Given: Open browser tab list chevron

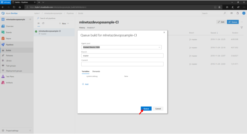Looking at the screenshot, I should pyautogui.click(x=43, y=2).
